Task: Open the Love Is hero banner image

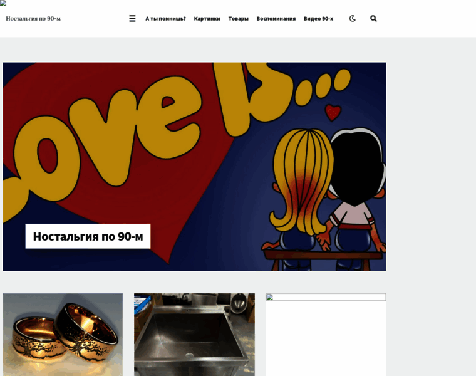Action: tap(194, 167)
